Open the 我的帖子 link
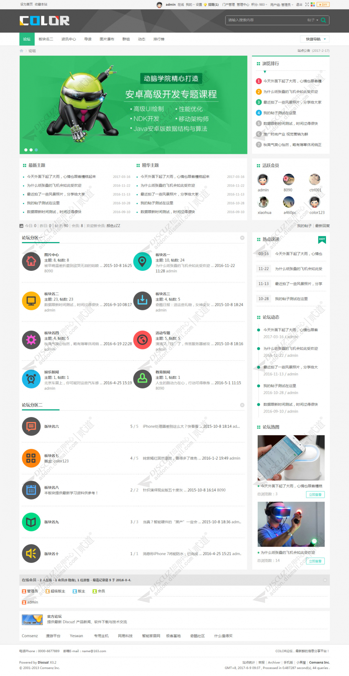 coord(304,226)
